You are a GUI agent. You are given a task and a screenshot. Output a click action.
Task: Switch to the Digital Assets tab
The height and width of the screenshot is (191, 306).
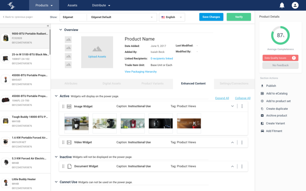112,84
